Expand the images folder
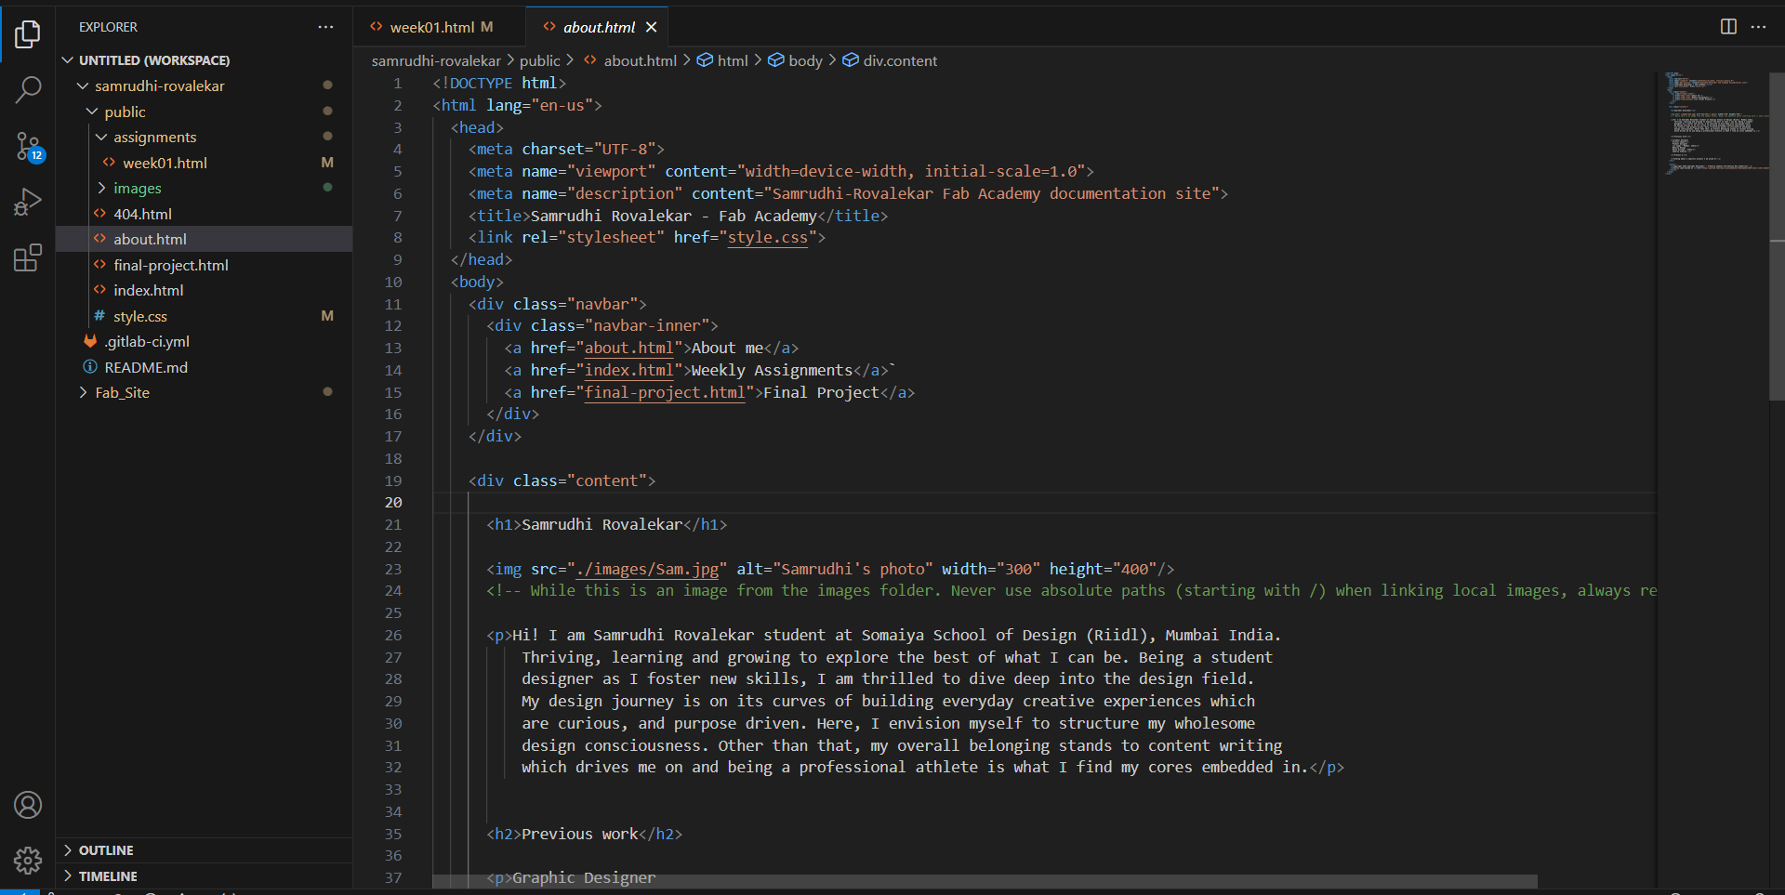1785x895 pixels. (x=101, y=188)
